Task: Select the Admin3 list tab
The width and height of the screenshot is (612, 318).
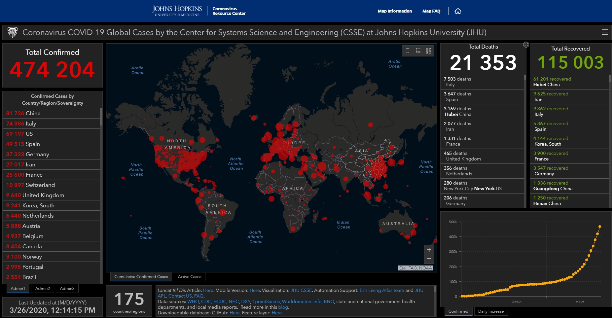Action: [67, 289]
